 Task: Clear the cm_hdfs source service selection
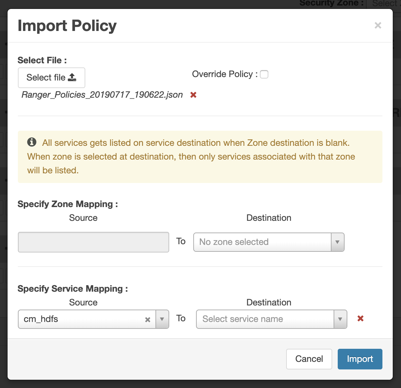[x=148, y=320]
